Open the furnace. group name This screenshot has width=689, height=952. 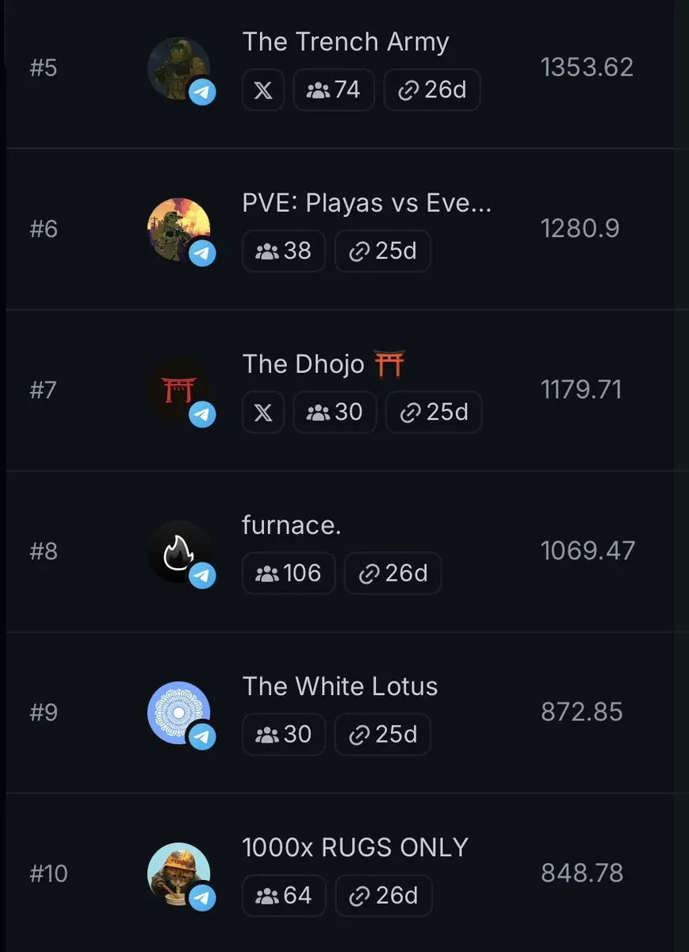(x=292, y=525)
